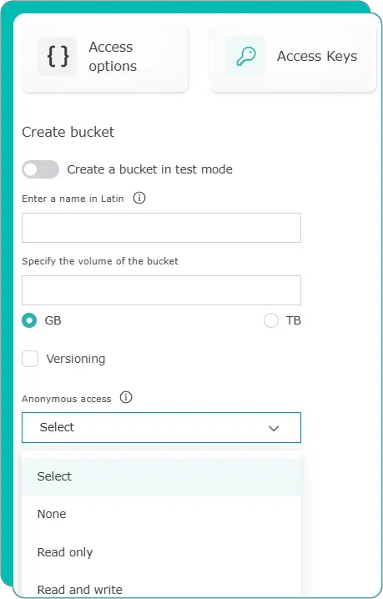The width and height of the screenshot is (383, 599).
Task: Choose None from the anonymous access list
Action: [x=161, y=514]
